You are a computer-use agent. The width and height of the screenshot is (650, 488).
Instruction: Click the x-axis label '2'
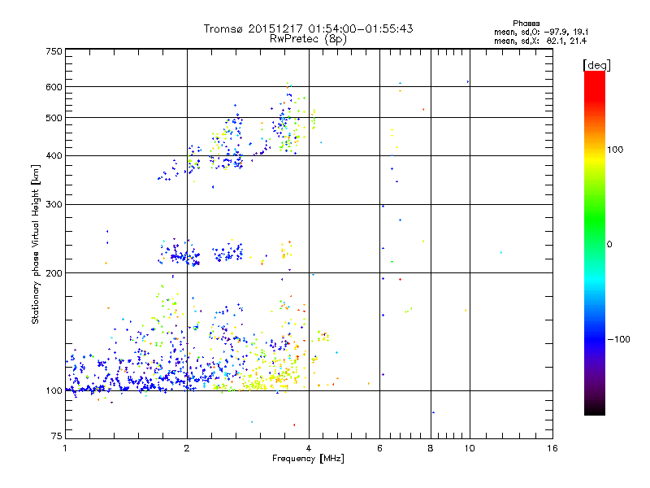point(187,448)
